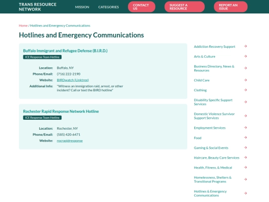Image resolution: width=269 pixels, height=202 pixels.
Task: Open Buffalo Immigrant and Refugee Defense title
Action: (65, 51)
